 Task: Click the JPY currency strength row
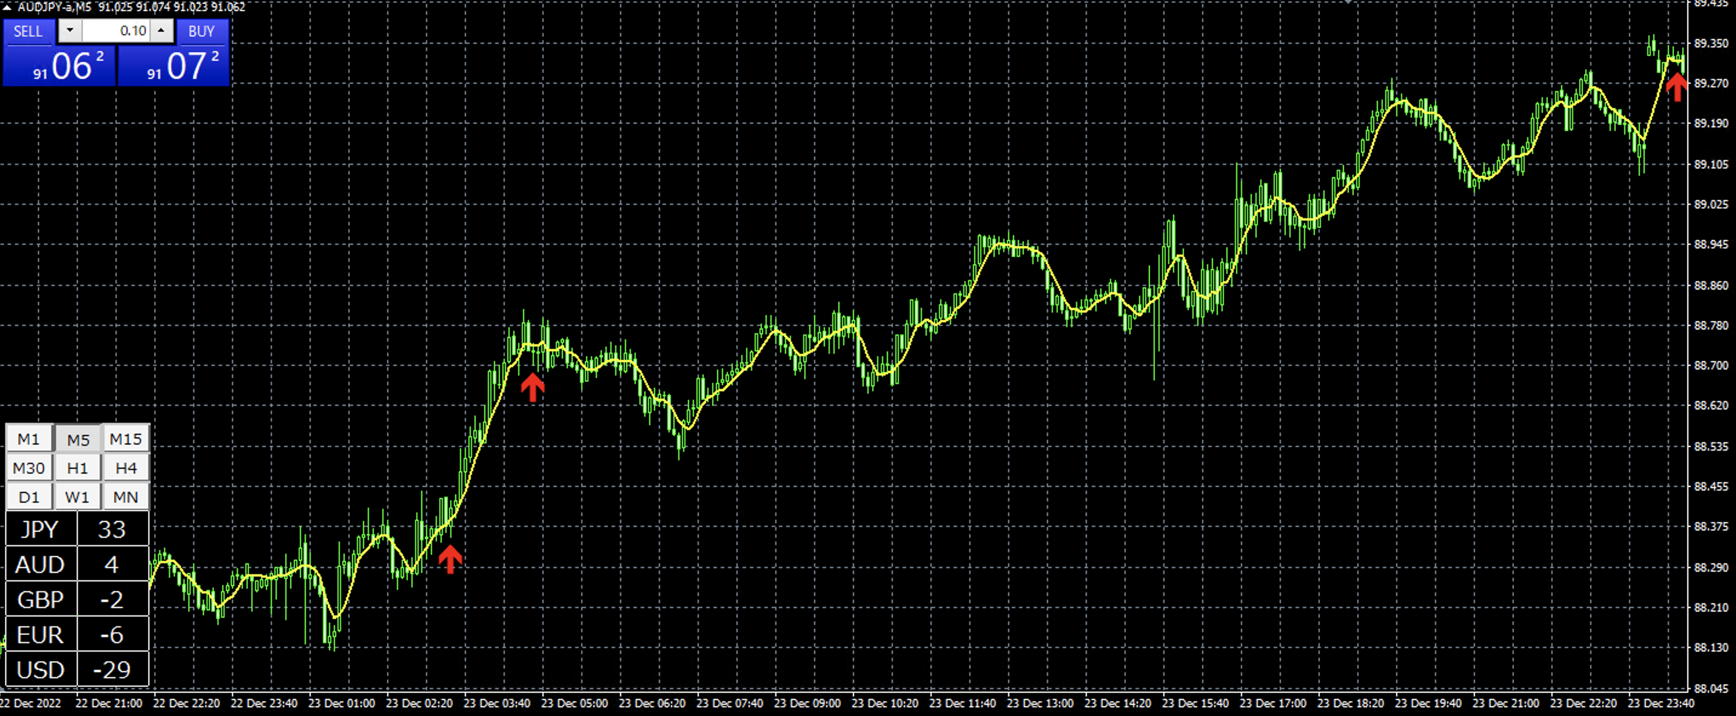tap(41, 529)
